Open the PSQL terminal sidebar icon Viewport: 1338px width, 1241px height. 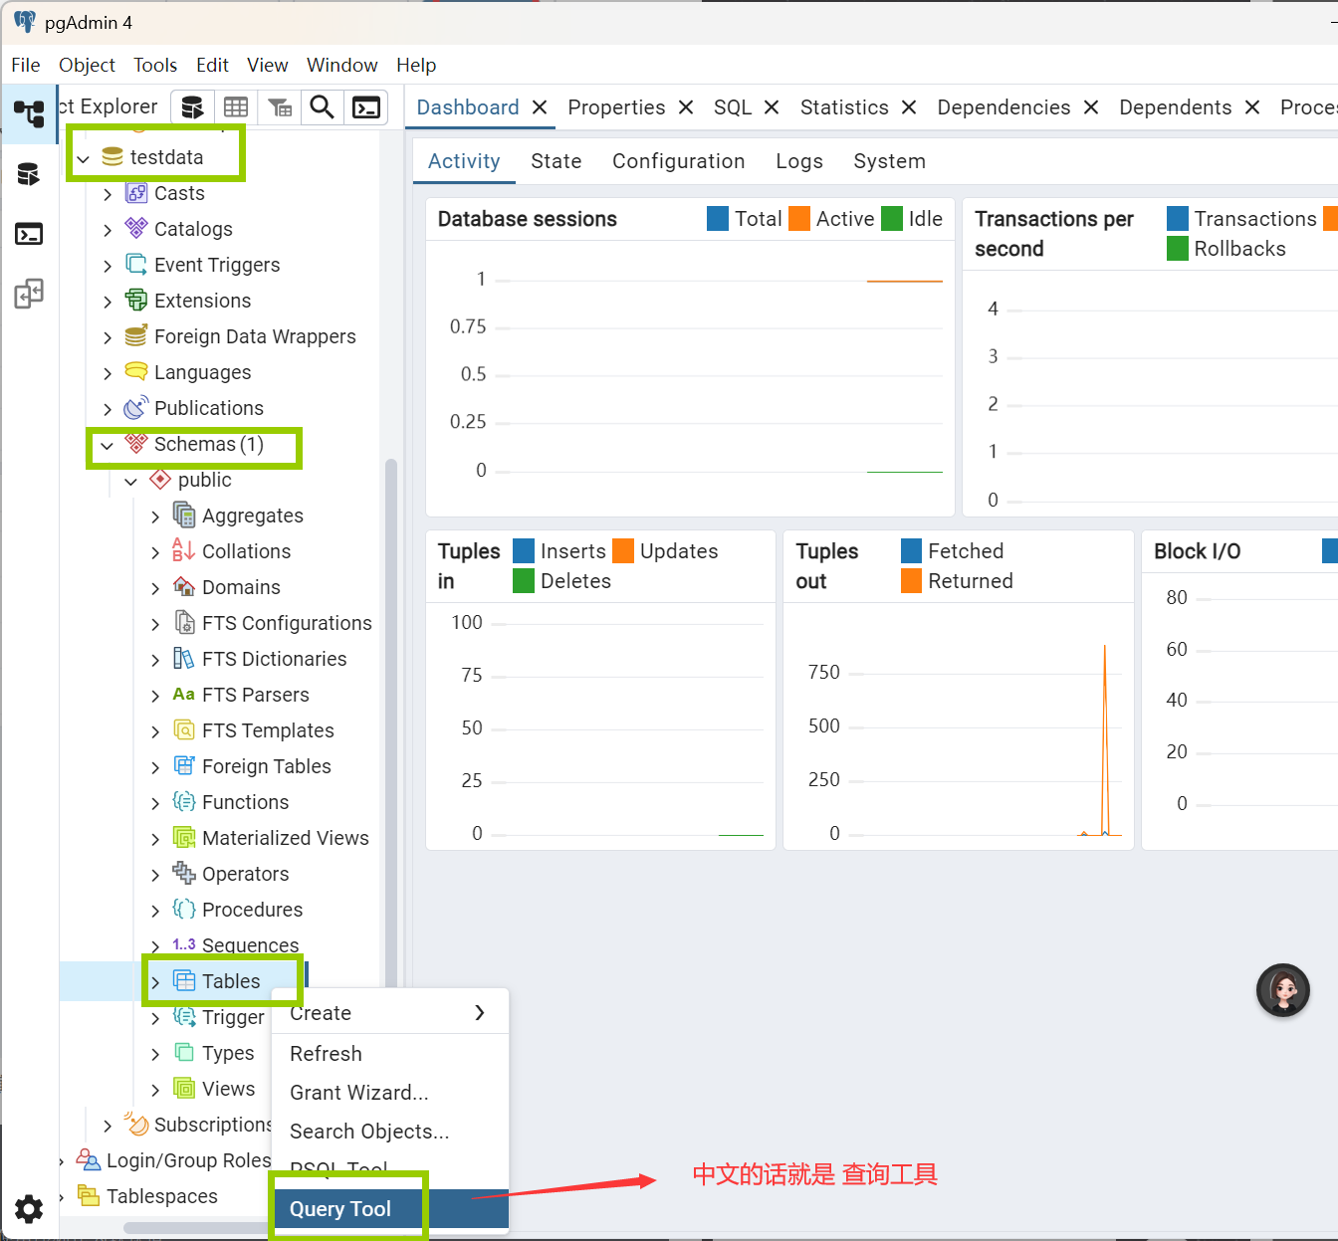pyautogui.click(x=29, y=235)
